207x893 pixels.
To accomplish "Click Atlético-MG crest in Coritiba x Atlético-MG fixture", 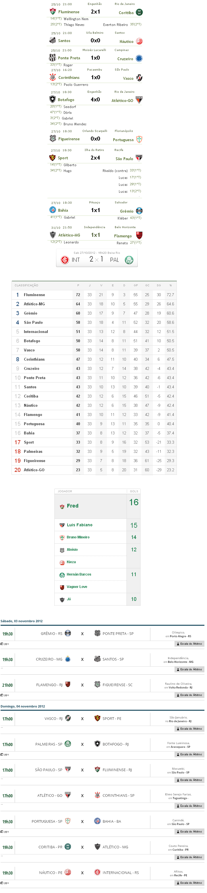I will pos(97,847).
